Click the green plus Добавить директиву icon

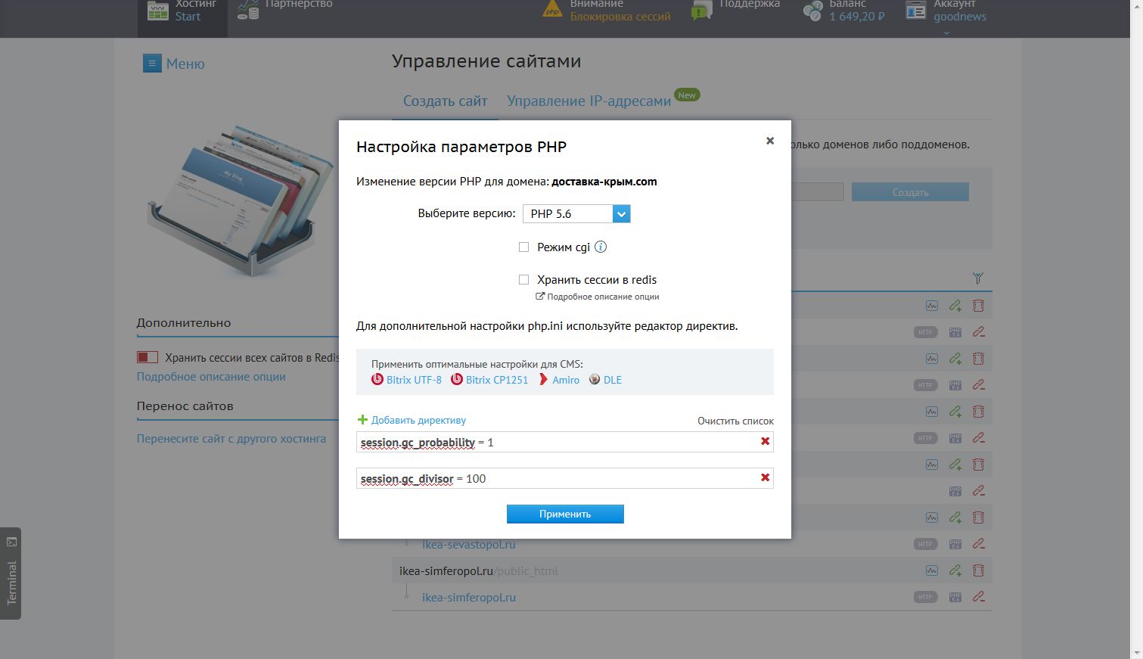pos(362,420)
